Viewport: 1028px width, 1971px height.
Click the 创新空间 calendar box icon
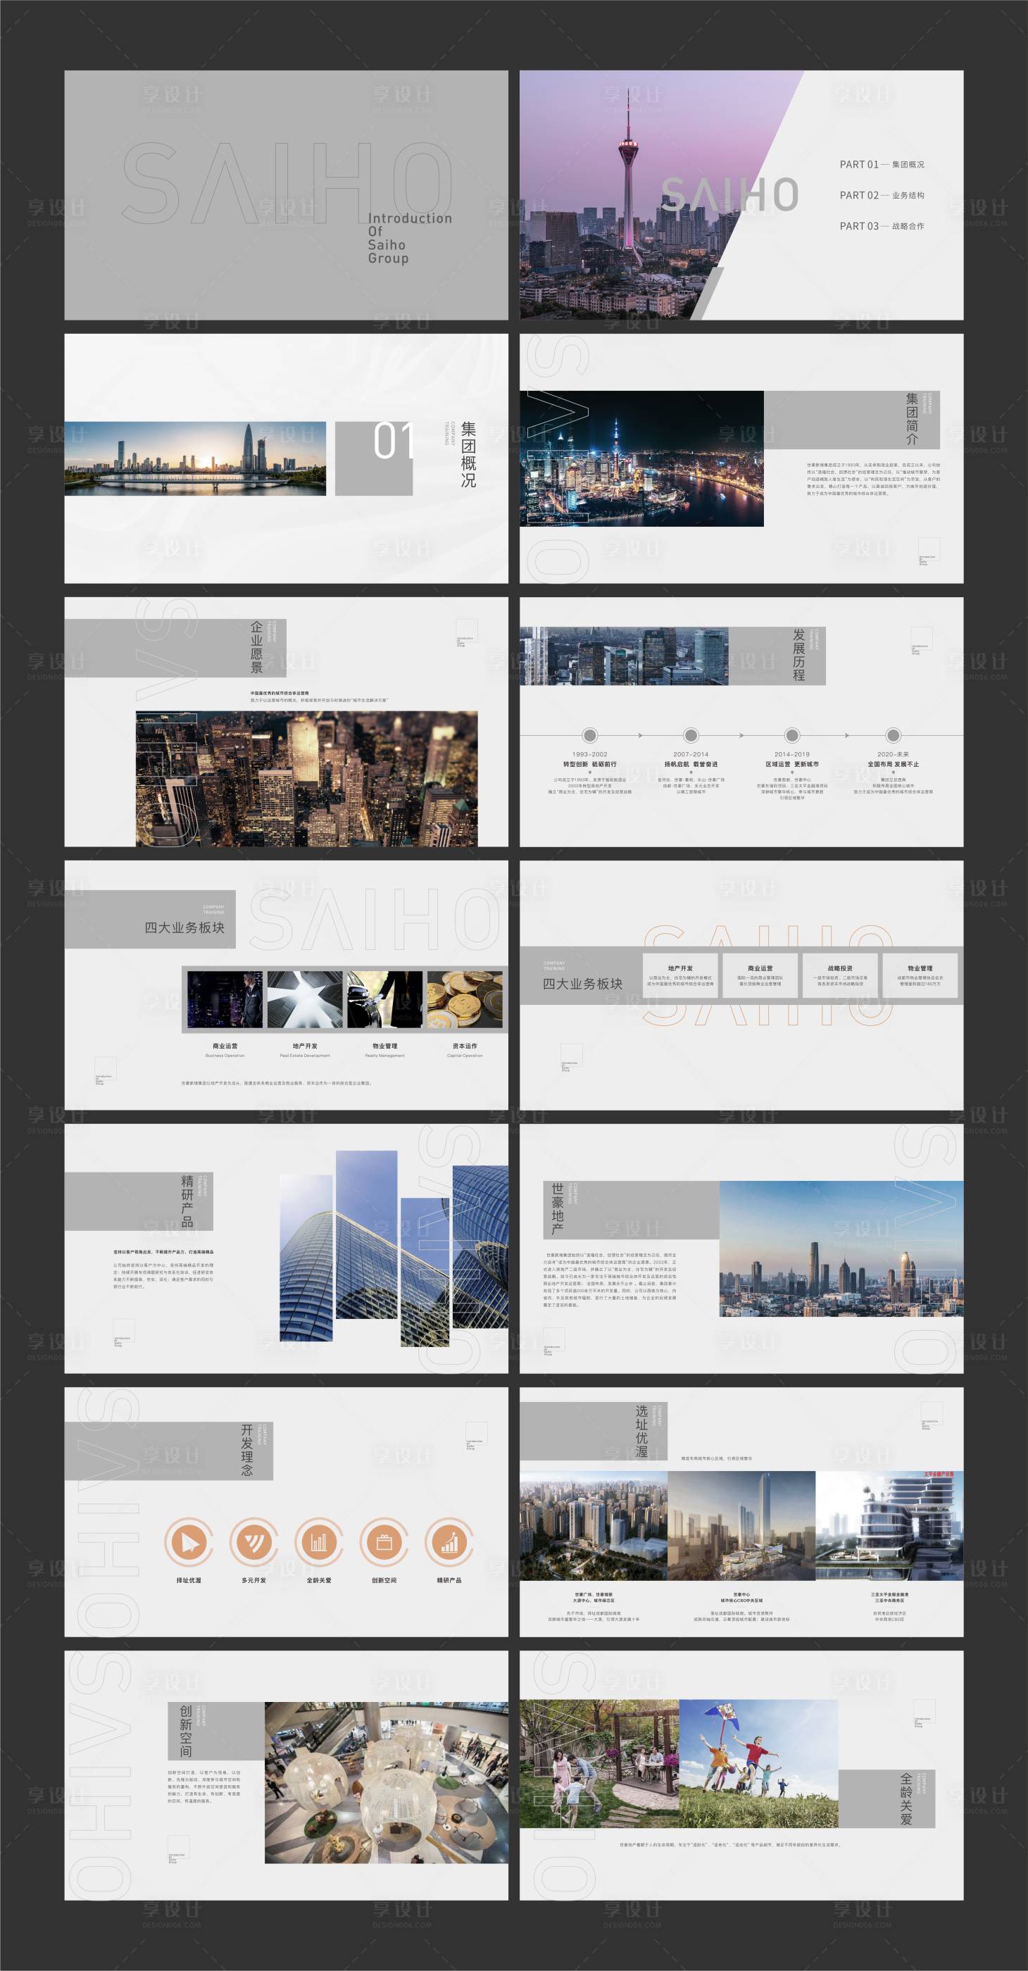[384, 1541]
